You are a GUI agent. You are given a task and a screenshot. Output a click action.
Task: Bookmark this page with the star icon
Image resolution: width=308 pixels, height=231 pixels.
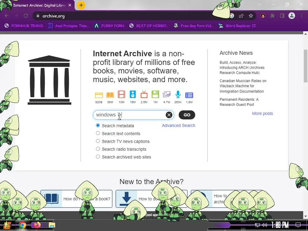(251, 16)
